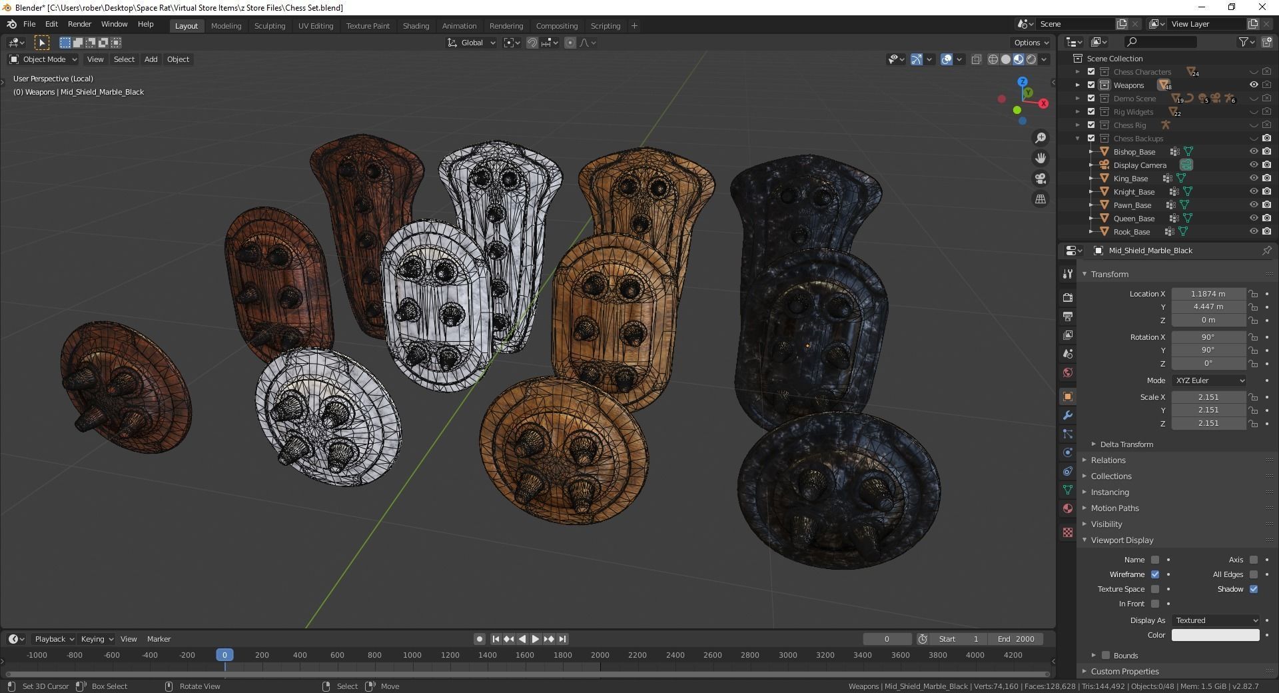Open the Object Data (mesh) properties tab
1279x693 pixels.
(1068, 490)
